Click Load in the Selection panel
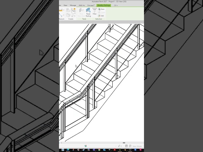This screenshot has width=203, height=152. click(x=101, y=13)
